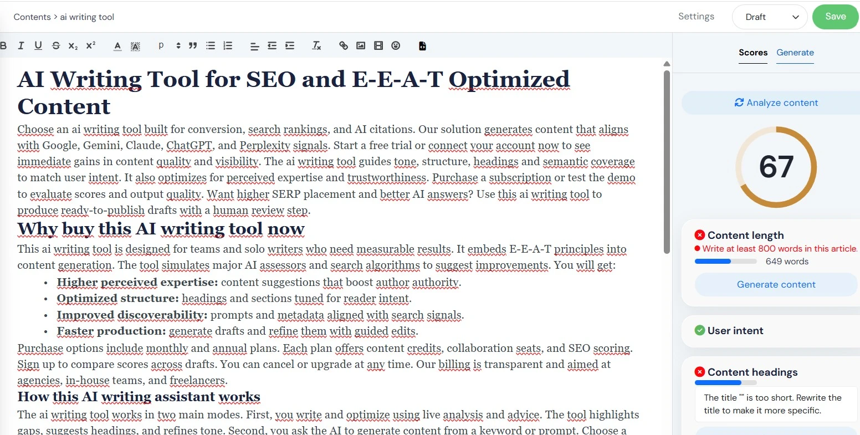860x435 pixels.
Task: Decrease paragraph indent
Action: (272, 46)
